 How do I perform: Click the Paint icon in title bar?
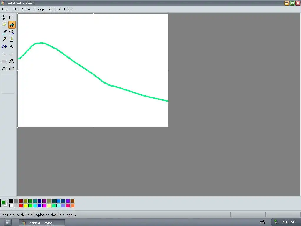pos(3,3)
